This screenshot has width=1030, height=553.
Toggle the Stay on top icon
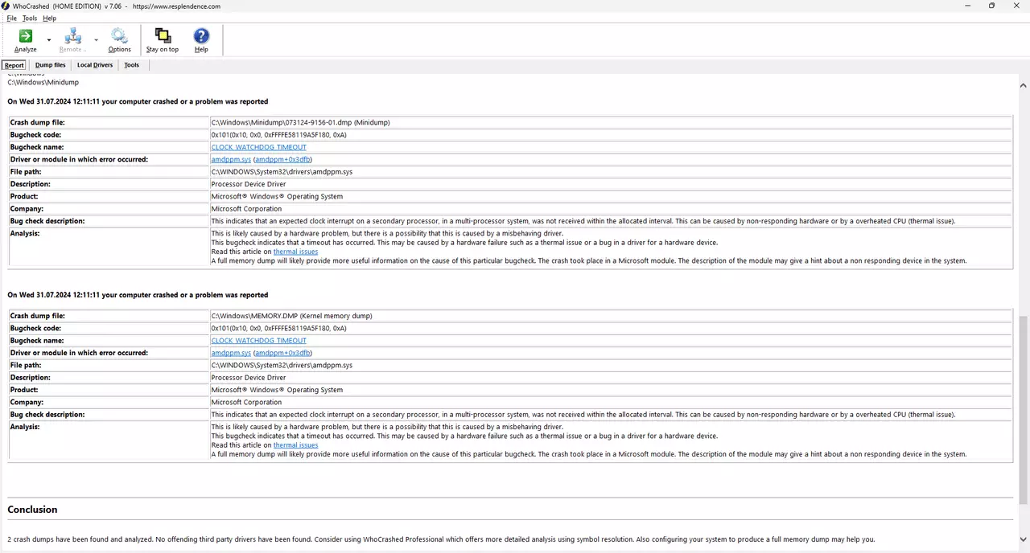click(x=163, y=36)
